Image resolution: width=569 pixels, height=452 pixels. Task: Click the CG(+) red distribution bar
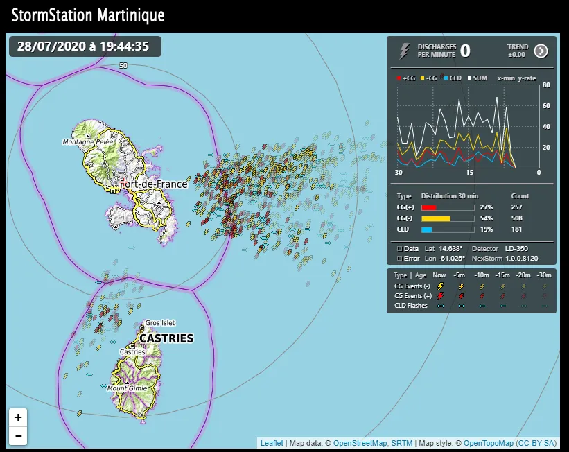(448, 208)
